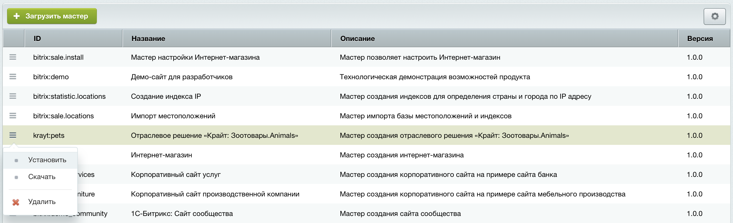
Task: Click the description Мастер создания интернет-магазина
Action: pos(402,155)
